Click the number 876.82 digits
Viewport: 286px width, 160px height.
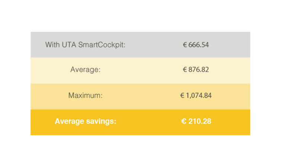[198, 70]
